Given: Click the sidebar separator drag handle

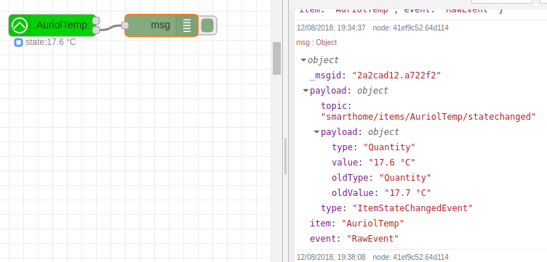Looking at the screenshot, I should coord(285,156).
